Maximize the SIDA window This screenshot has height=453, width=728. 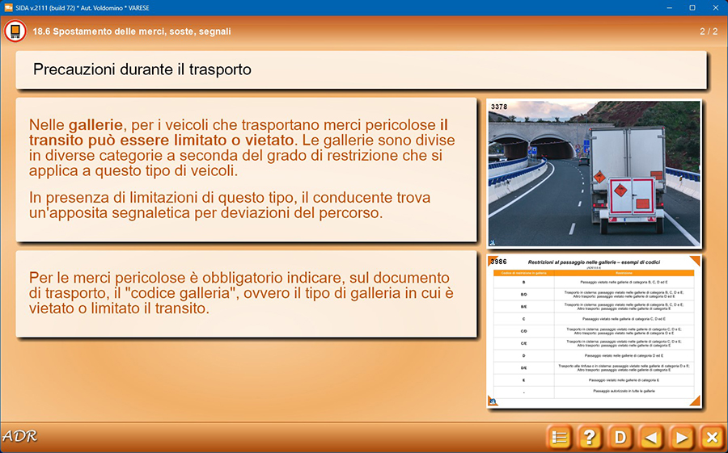point(692,7)
